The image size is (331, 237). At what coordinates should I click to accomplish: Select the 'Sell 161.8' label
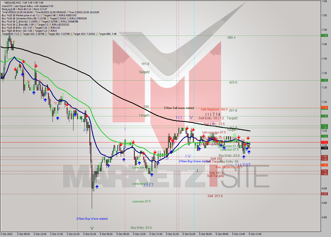[216, 173]
